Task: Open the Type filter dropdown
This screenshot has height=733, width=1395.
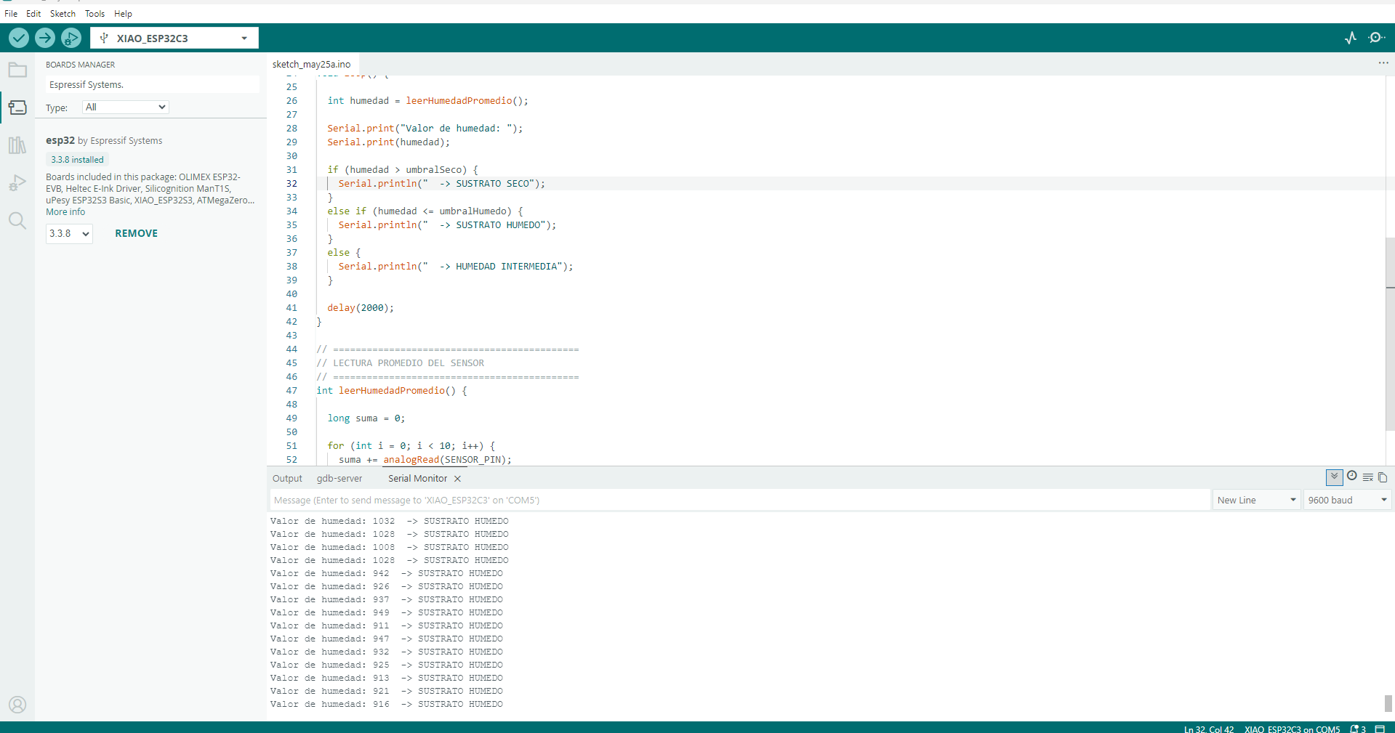Action: (126, 107)
